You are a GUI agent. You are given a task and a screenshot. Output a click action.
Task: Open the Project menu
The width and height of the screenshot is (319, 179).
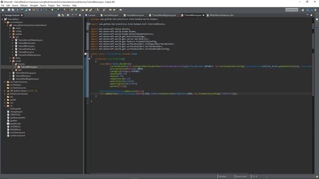tap(51, 5)
